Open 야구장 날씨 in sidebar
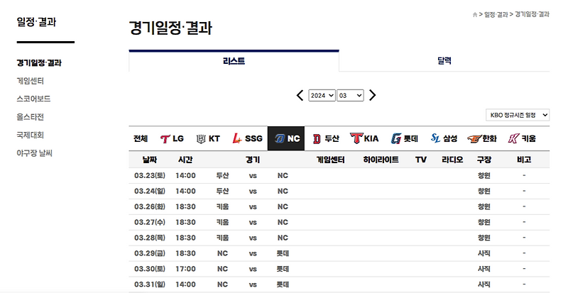This screenshot has width=568, height=293. (x=34, y=153)
